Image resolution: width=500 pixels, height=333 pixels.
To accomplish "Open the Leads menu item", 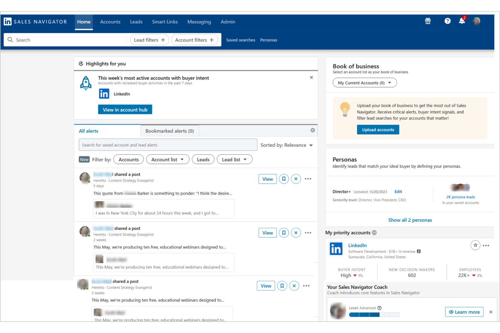I will pyautogui.click(x=136, y=22).
